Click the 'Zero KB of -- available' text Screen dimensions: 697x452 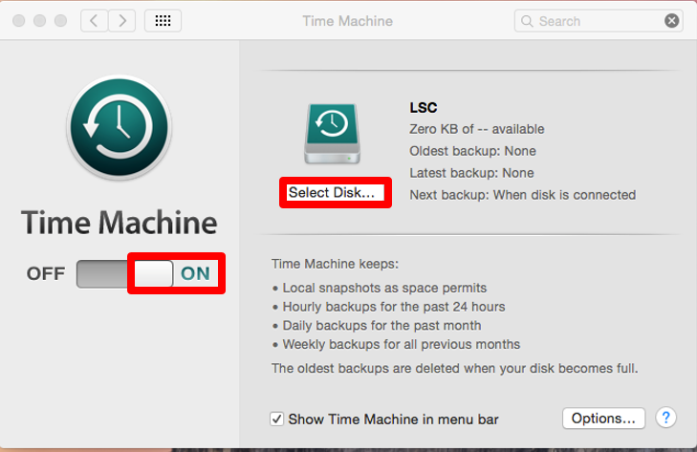click(x=476, y=129)
